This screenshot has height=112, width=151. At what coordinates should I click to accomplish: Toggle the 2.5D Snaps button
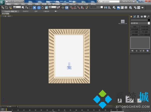tap(71, 8)
